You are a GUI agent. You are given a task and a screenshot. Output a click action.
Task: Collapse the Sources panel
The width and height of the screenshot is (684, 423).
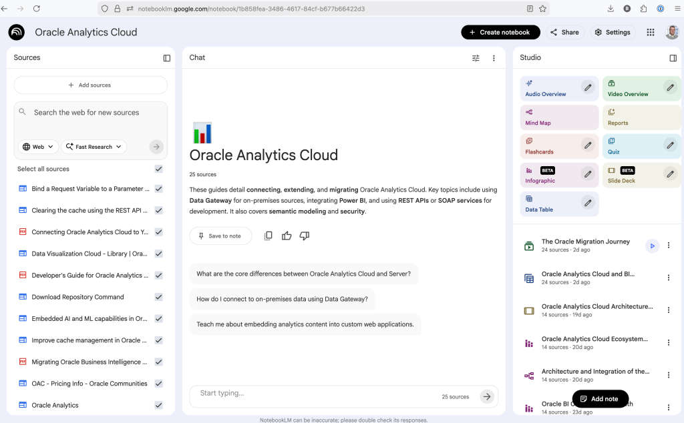pos(167,58)
